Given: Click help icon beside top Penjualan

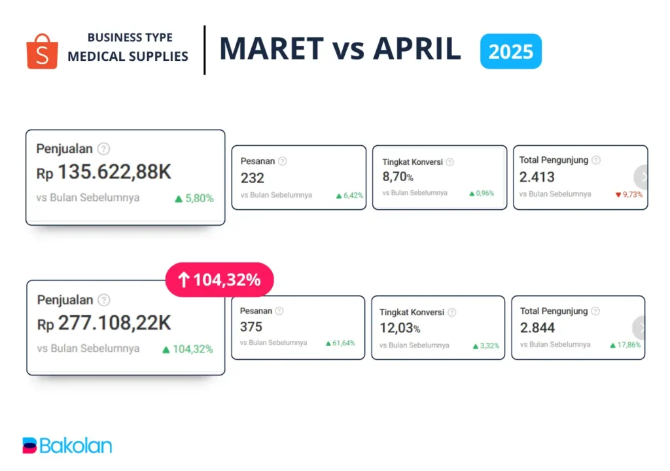Looking at the screenshot, I should (103, 148).
